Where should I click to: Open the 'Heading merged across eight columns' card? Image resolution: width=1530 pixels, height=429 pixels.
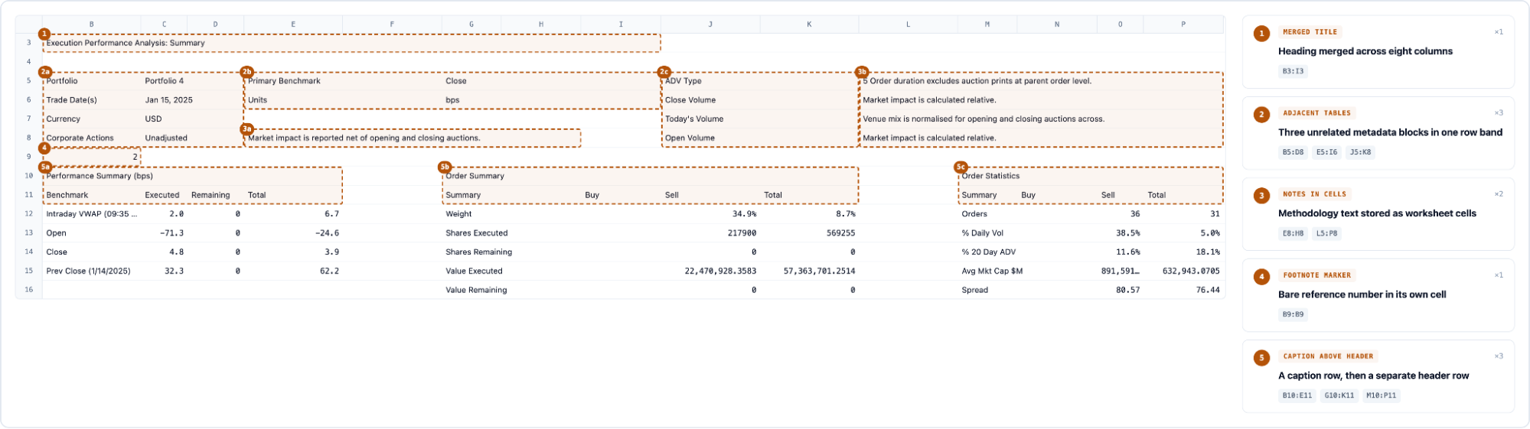click(x=1378, y=52)
